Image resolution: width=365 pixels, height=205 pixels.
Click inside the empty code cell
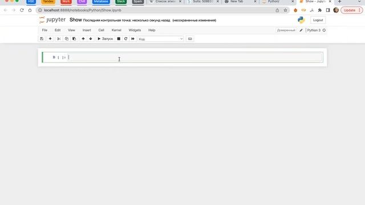pyautogui.click(x=194, y=58)
